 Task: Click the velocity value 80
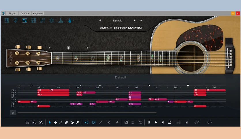pyautogui.click(x=109, y=122)
